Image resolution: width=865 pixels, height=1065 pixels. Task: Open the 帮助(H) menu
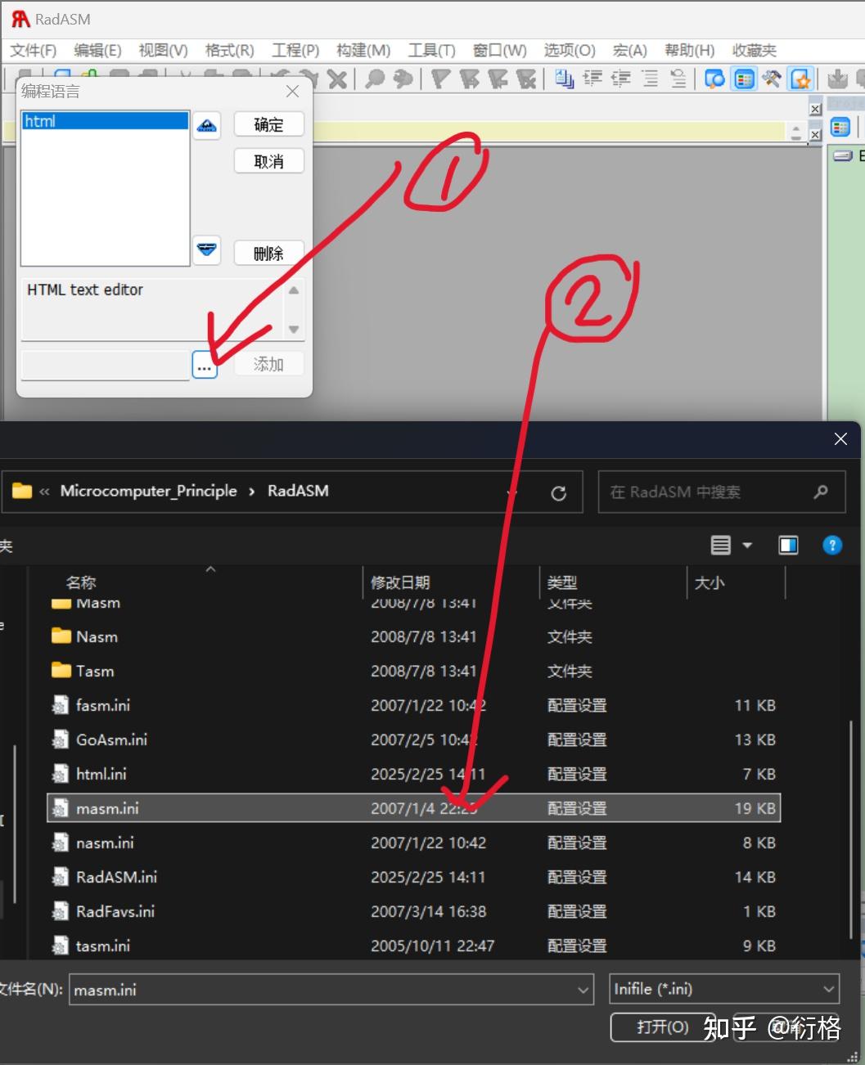(689, 51)
